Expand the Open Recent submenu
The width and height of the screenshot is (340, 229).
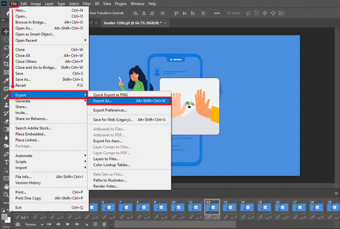tap(33, 40)
